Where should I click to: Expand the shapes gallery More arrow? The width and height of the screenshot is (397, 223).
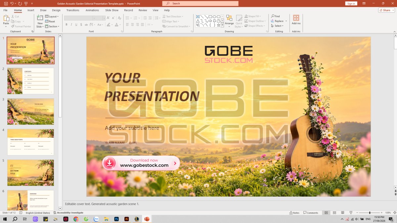point(222,25)
